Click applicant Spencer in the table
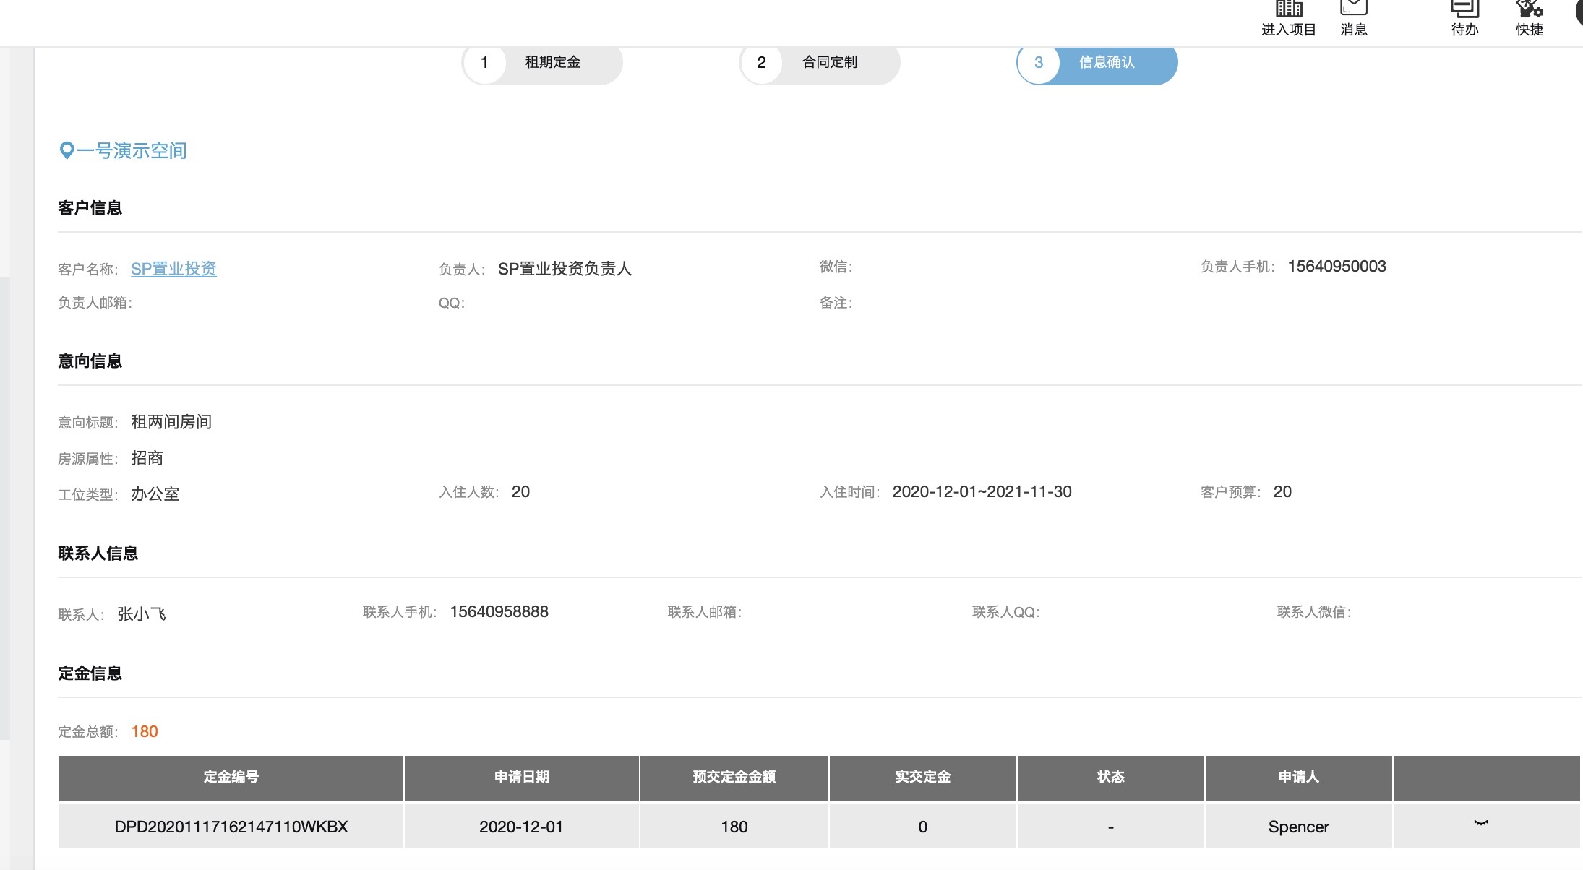 tap(1298, 827)
